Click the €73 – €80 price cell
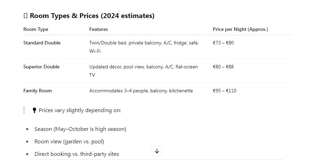This screenshot has width=324, height=160. pyautogui.click(x=223, y=43)
